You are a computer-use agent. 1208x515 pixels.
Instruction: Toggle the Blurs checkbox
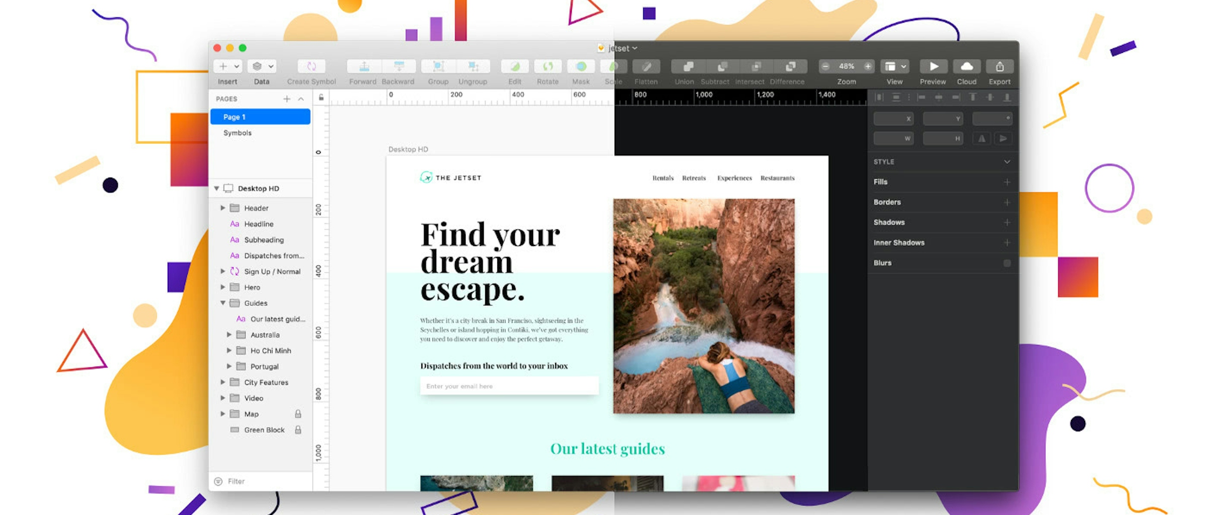pyautogui.click(x=1007, y=263)
